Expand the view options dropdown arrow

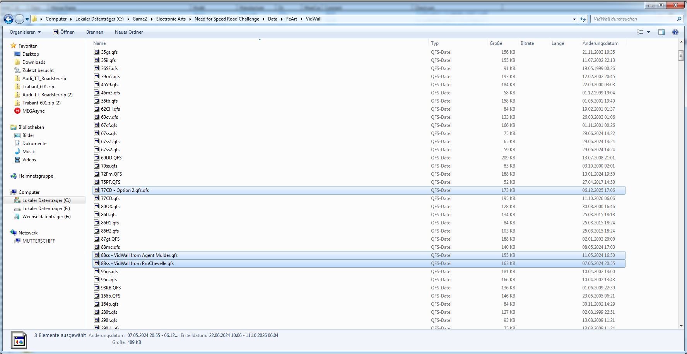tap(649, 32)
